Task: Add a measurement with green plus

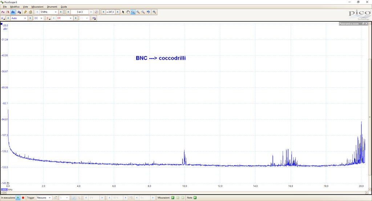Action: point(173,198)
